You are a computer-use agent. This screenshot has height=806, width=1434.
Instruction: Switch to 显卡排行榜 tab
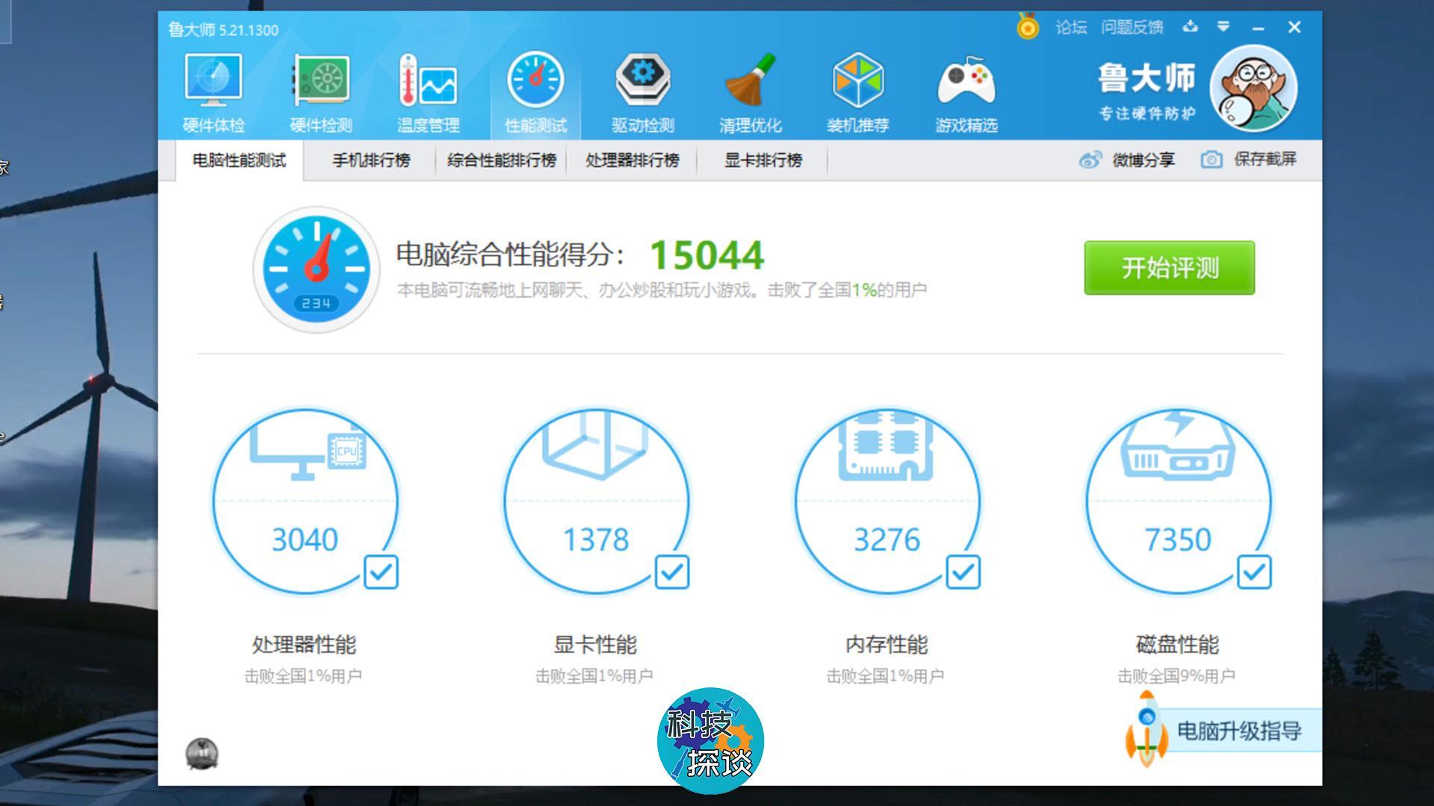[763, 160]
